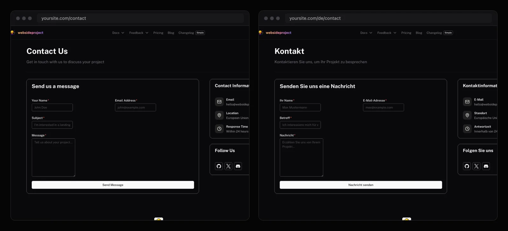This screenshot has width=508, height=231.
Task: Open Changelog in German window nav
Action: coord(434,33)
